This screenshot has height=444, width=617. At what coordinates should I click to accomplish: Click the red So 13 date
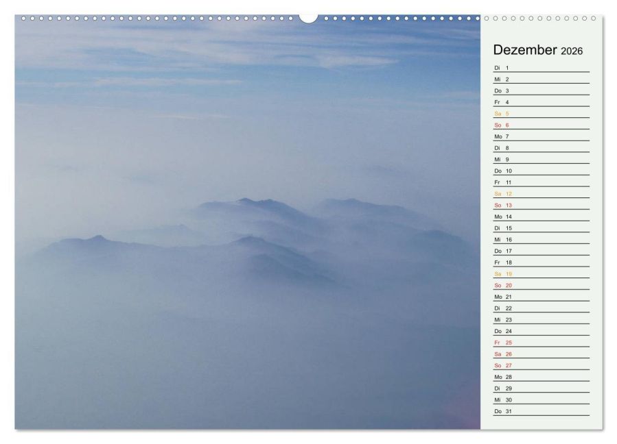pyautogui.click(x=502, y=206)
